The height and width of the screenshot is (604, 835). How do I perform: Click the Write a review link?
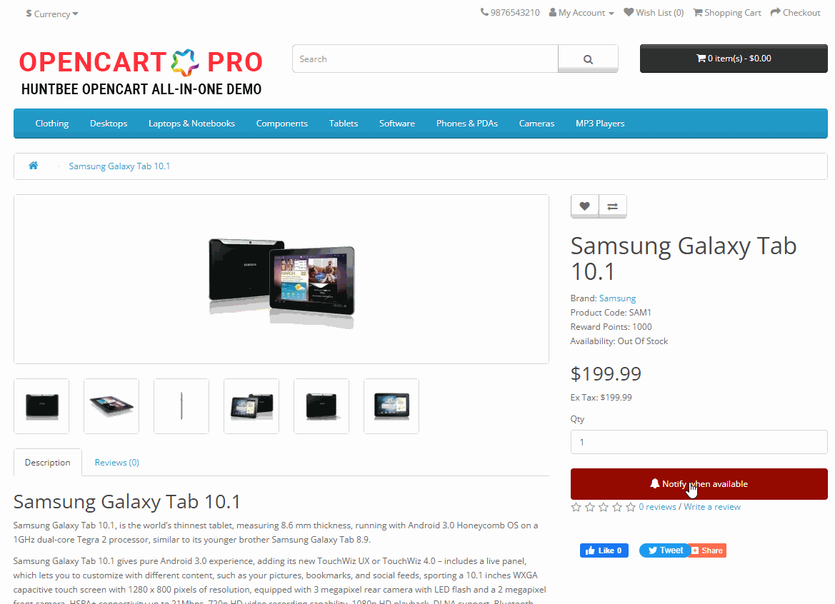(x=712, y=507)
